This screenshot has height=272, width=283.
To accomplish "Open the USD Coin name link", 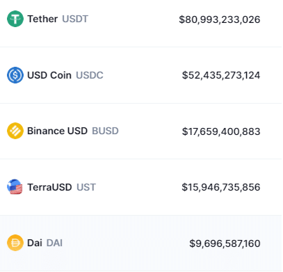I will 49,75.
